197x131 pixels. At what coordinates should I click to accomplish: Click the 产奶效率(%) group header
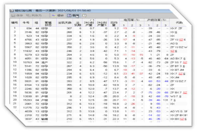click(x=157, y=20)
